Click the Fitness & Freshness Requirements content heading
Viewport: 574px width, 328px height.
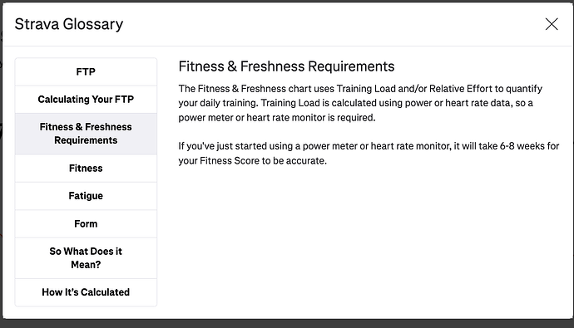tap(286, 66)
